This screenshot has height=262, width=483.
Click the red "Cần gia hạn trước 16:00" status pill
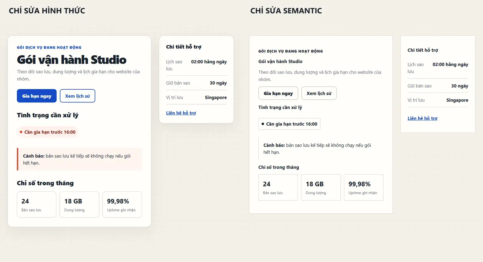[47, 132]
